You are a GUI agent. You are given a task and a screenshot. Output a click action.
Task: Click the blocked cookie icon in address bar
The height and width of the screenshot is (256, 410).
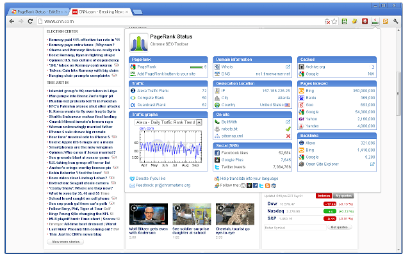coord(327,21)
